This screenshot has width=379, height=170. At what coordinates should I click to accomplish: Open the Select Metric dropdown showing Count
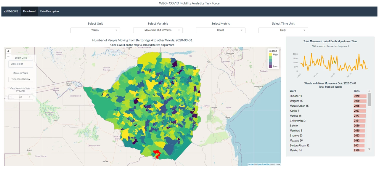[221, 30]
